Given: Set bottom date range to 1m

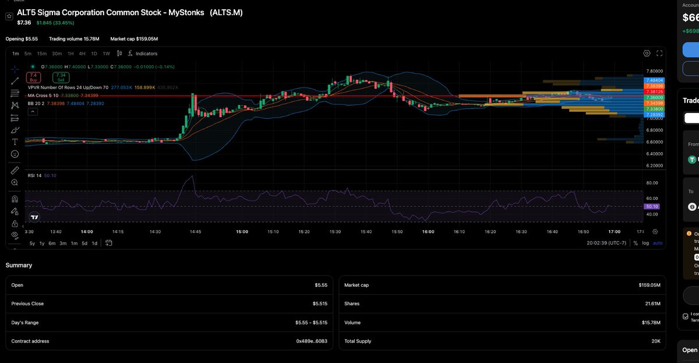Looking at the screenshot, I should (x=75, y=243).
